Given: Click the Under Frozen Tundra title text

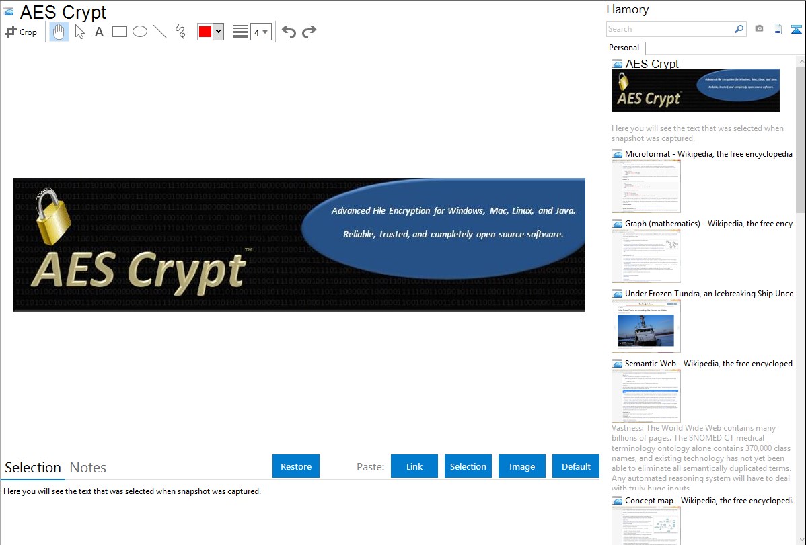Looking at the screenshot, I should (709, 294).
